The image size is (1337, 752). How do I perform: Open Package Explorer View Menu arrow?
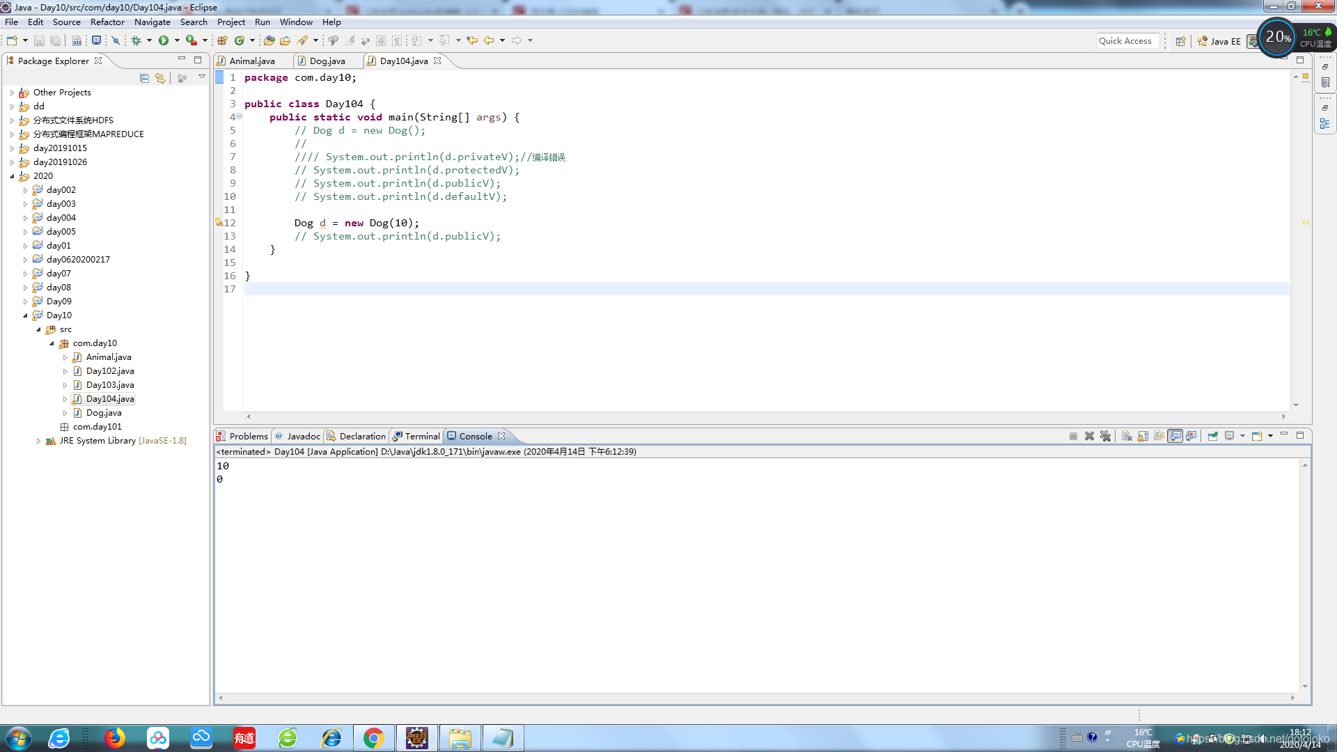[x=202, y=77]
